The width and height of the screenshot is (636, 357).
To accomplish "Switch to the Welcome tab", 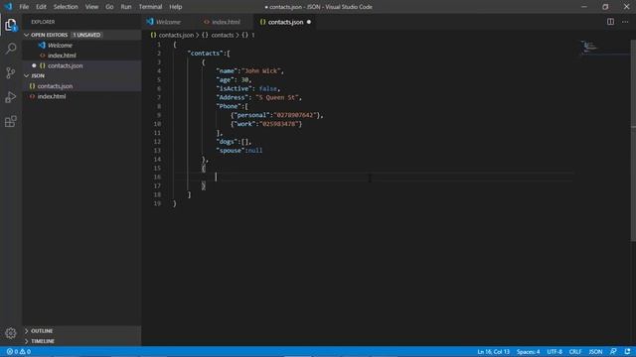I will (169, 22).
